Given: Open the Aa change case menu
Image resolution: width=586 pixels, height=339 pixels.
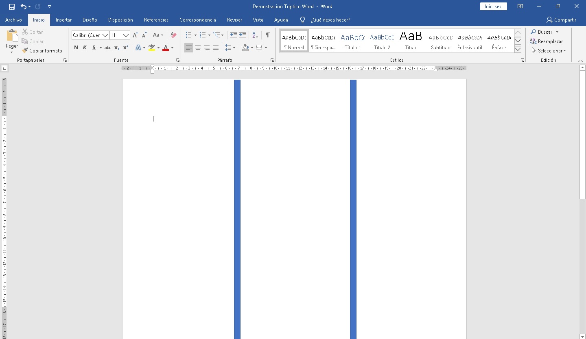Looking at the screenshot, I should click(158, 35).
